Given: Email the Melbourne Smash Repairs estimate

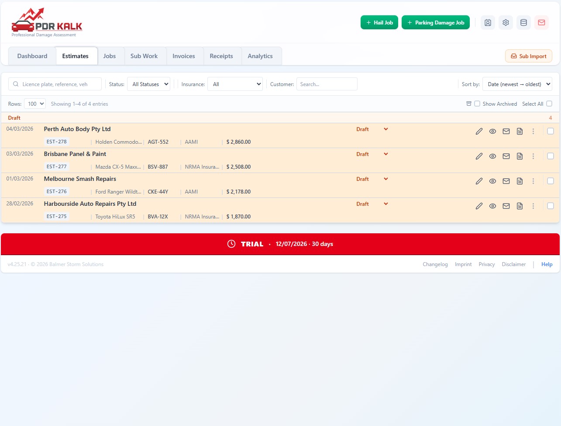Looking at the screenshot, I should coord(506,181).
